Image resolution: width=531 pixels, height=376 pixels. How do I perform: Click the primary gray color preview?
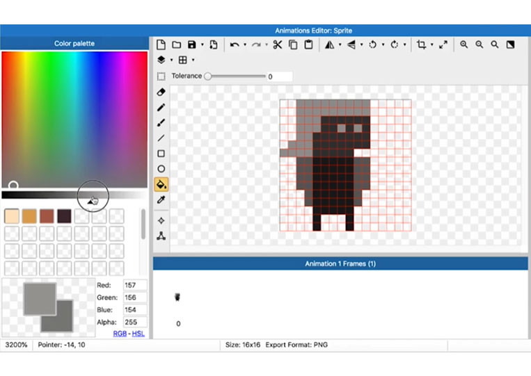coord(40,299)
